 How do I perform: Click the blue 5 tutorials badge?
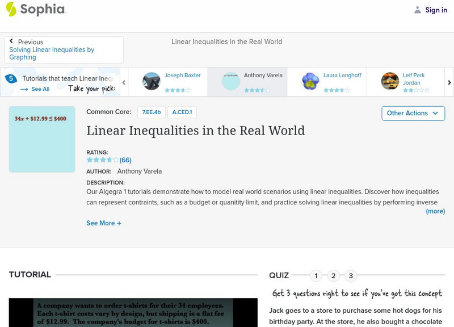10,79
